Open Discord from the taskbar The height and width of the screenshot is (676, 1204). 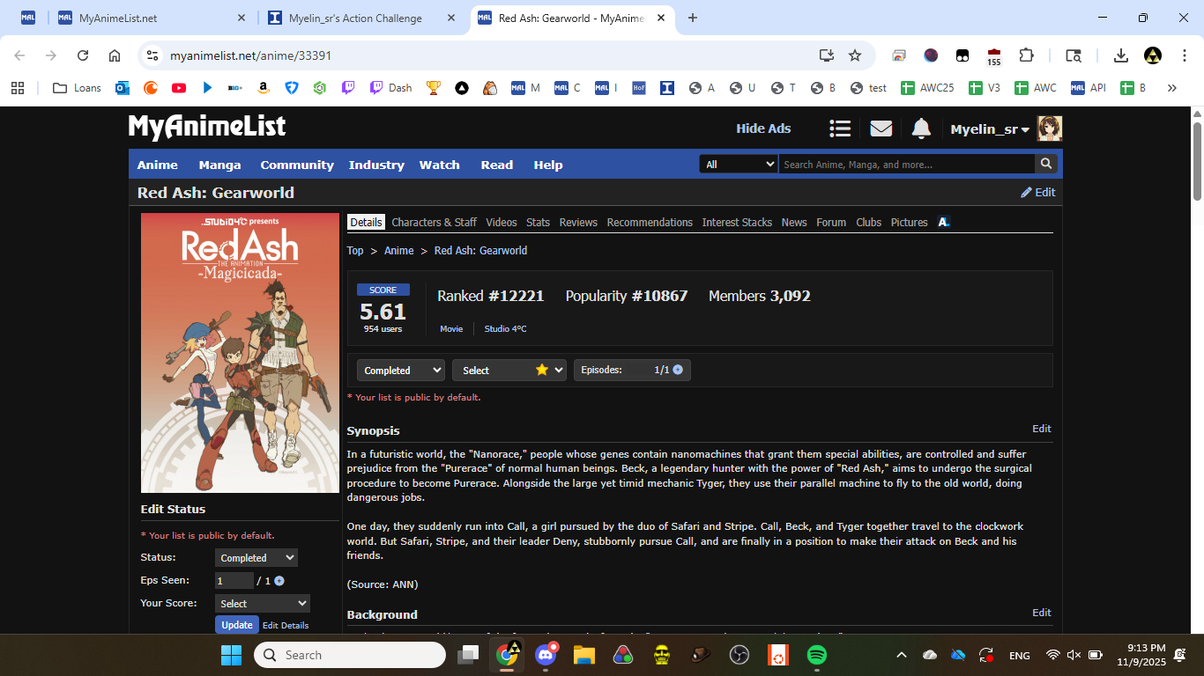[x=546, y=655]
